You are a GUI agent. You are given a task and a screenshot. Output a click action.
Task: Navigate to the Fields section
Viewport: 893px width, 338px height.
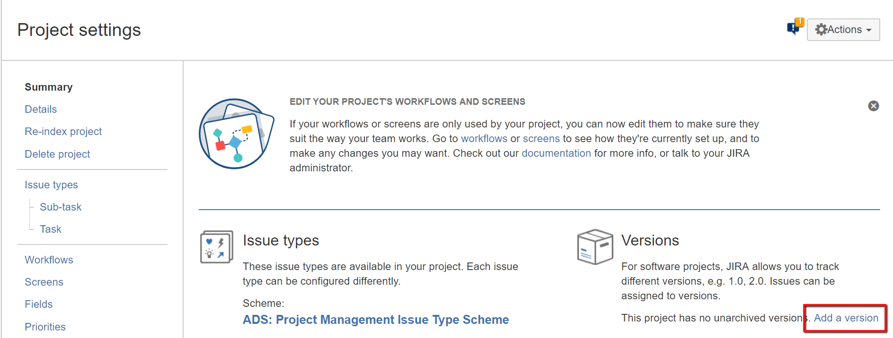[38, 304]
